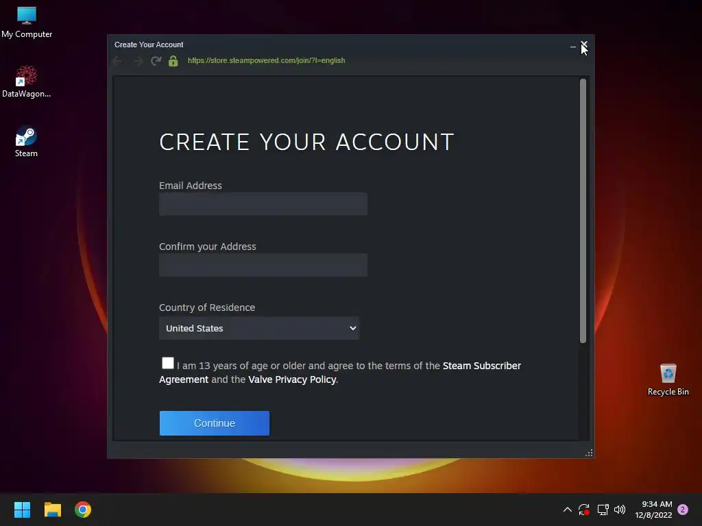The height and width of the screenshot is (526, 702).
Task: Open the network status tray icon
Action: (x=603, y=510)
